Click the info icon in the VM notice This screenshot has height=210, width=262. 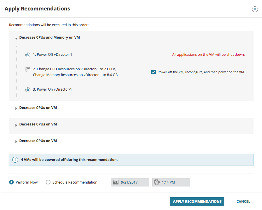15,160
